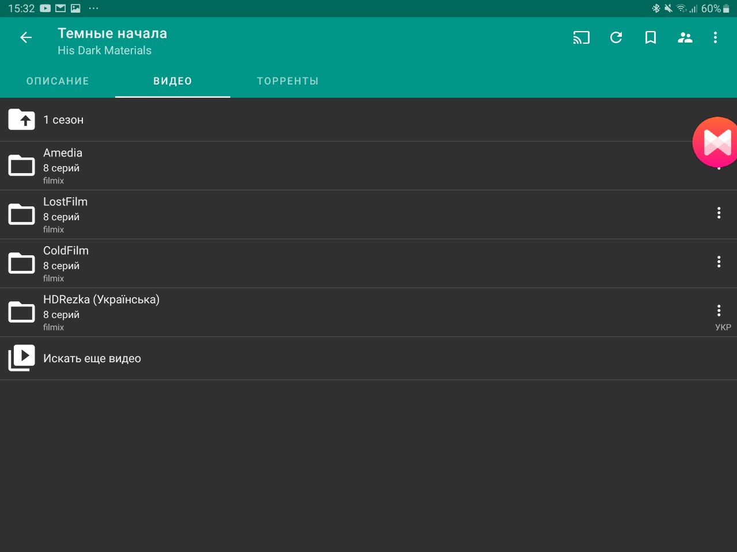Viewport: 737px width, 552px height.
Task: Open the header overflow three-dot menu
Action: tap(715, 37)
